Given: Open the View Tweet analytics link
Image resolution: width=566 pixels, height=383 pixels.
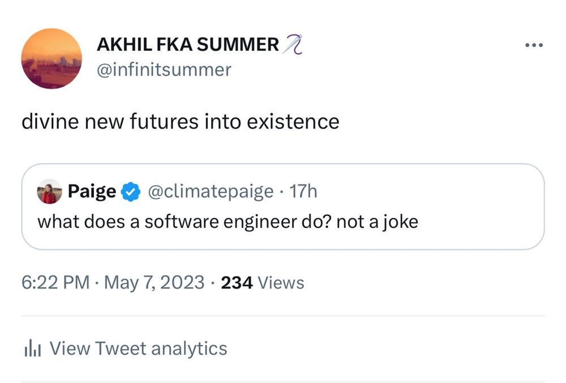Looking at the screenshot, I should pos(139,348).
